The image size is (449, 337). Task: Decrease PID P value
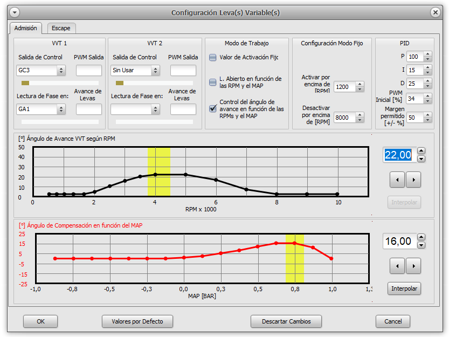click(x=428, y=59)
